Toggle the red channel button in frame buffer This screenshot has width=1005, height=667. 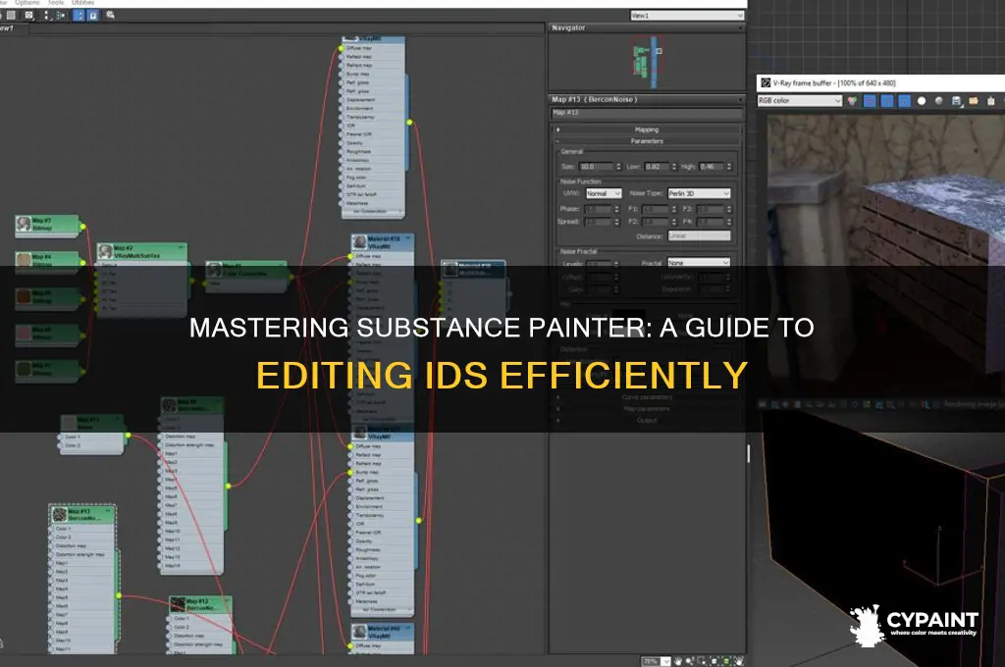(x=870, y=101)
